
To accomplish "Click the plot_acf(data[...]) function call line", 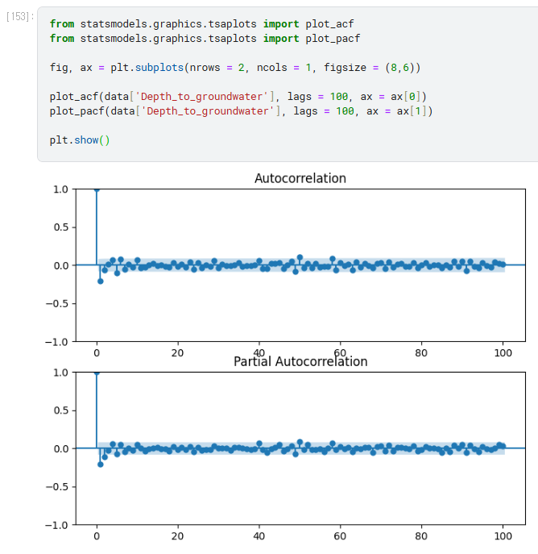I will click(238, 97).
